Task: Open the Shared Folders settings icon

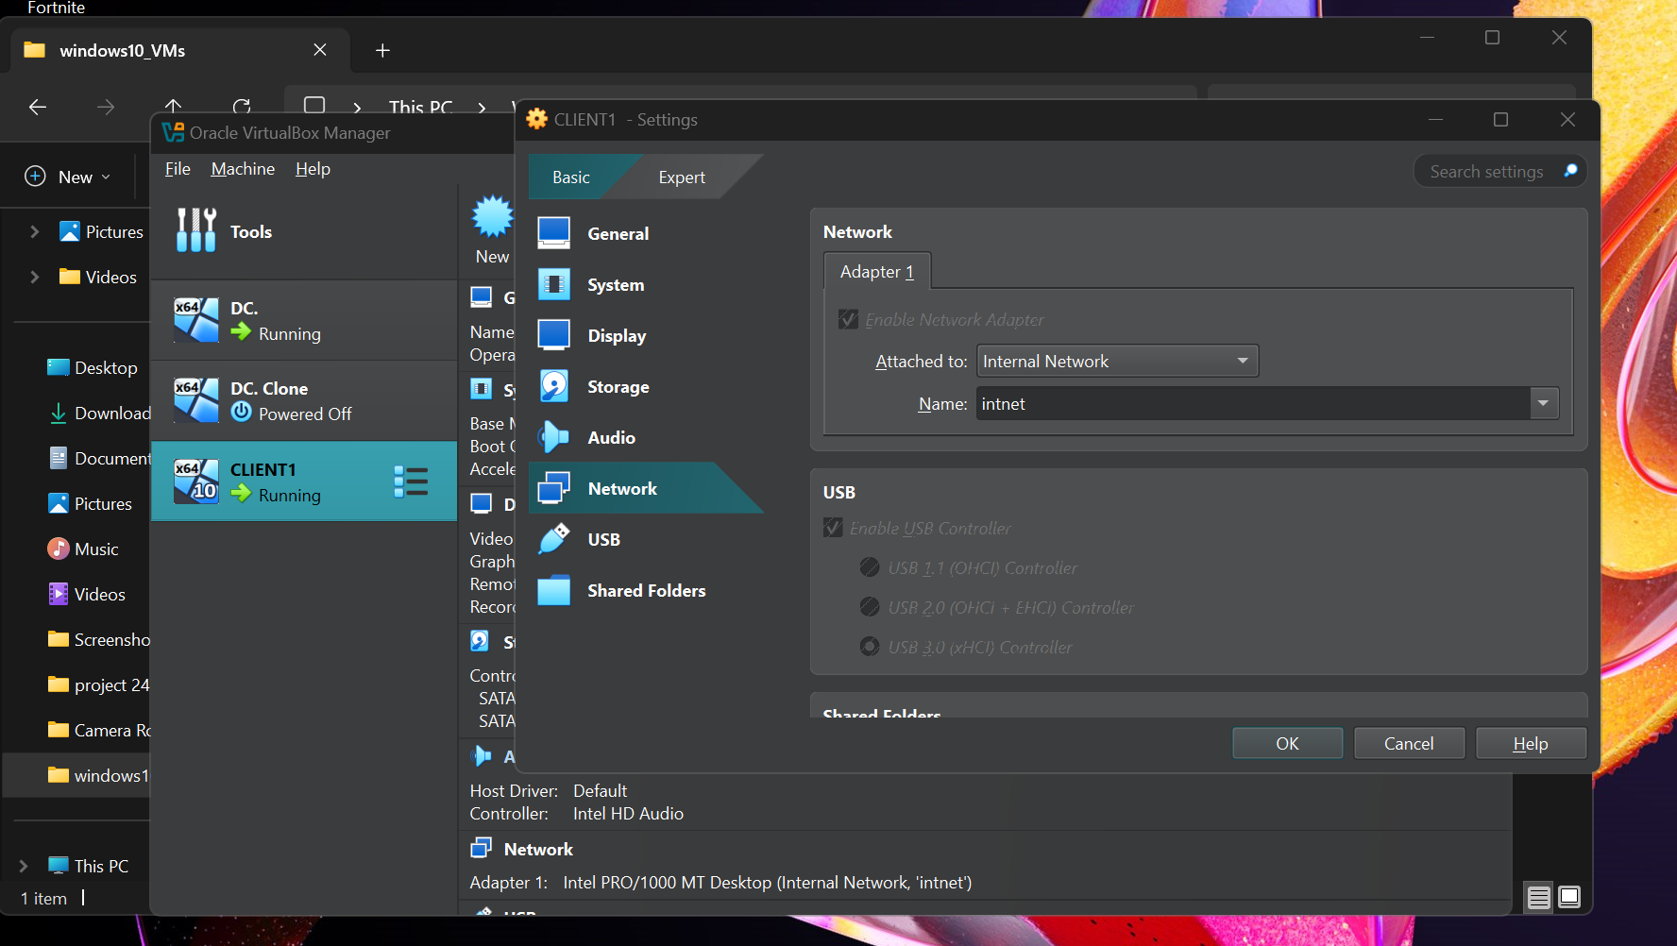Action: pyautogui.click(x=554, y=590)
